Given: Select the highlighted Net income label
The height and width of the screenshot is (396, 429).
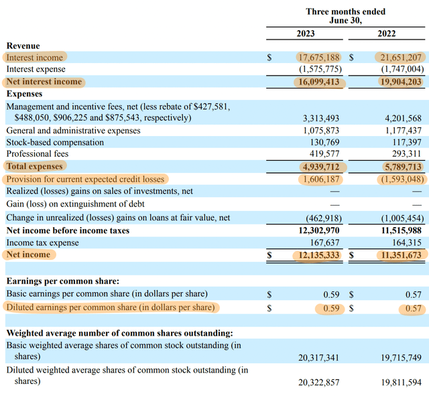Looking at the screenshot, I should coord(28,255).
